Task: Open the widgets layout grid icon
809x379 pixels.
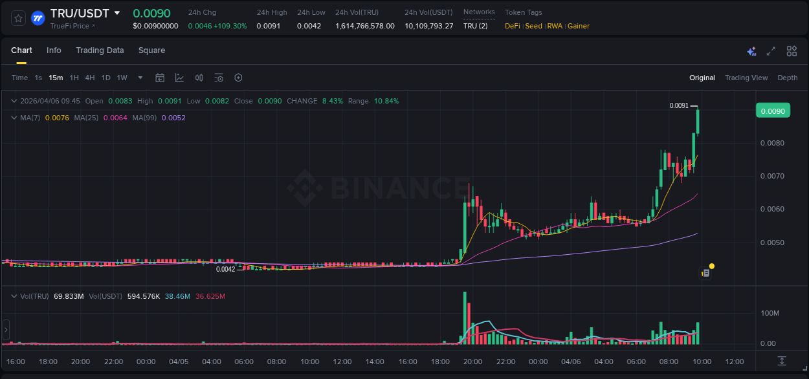Action: [x=791, y=50]
